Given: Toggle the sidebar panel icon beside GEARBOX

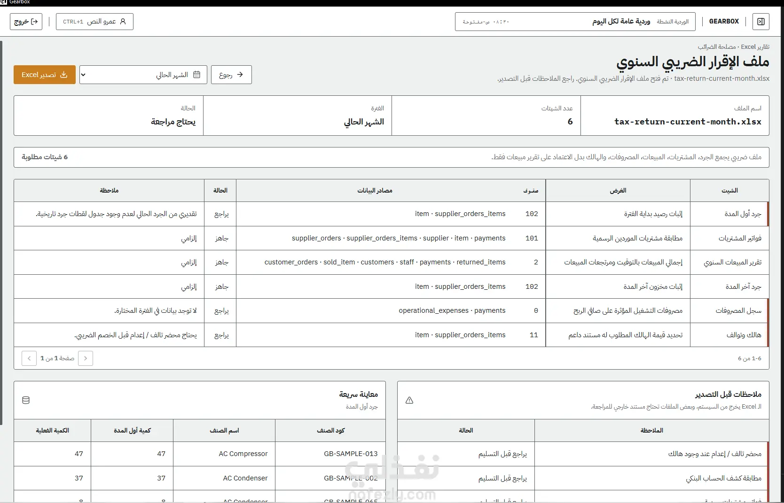Looking at the screenshot, I should (761, 22).
